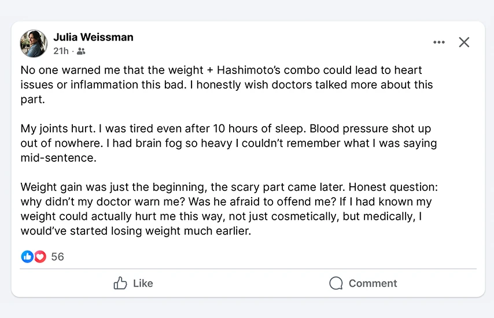Screen dimensions: 494x318
Task: Close the post with the X button
Action: point(464,42)
